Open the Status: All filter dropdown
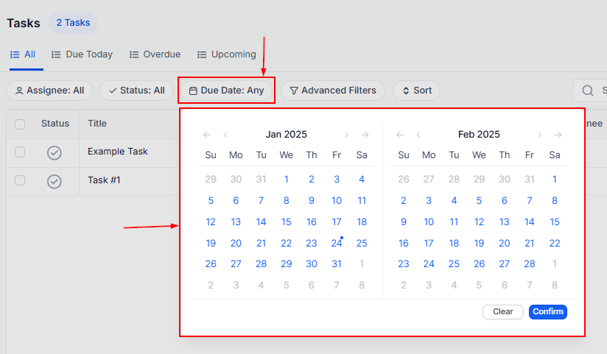This screenshot has width=607, height=354. [x=136, y=91]
